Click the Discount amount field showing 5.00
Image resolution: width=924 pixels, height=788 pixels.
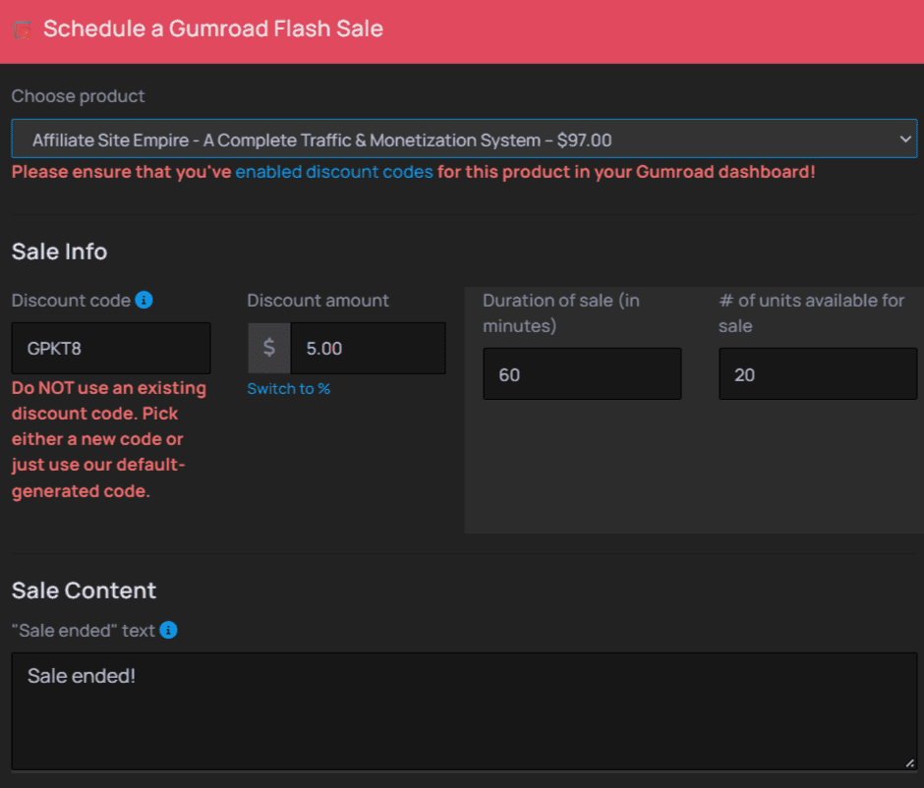coord(369,348)
